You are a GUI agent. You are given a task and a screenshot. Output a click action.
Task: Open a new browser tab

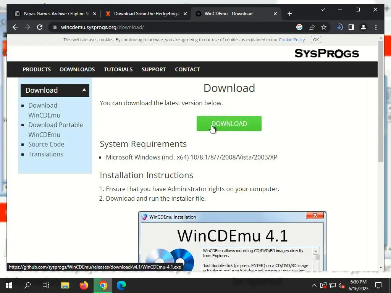[x=289, y=14]
